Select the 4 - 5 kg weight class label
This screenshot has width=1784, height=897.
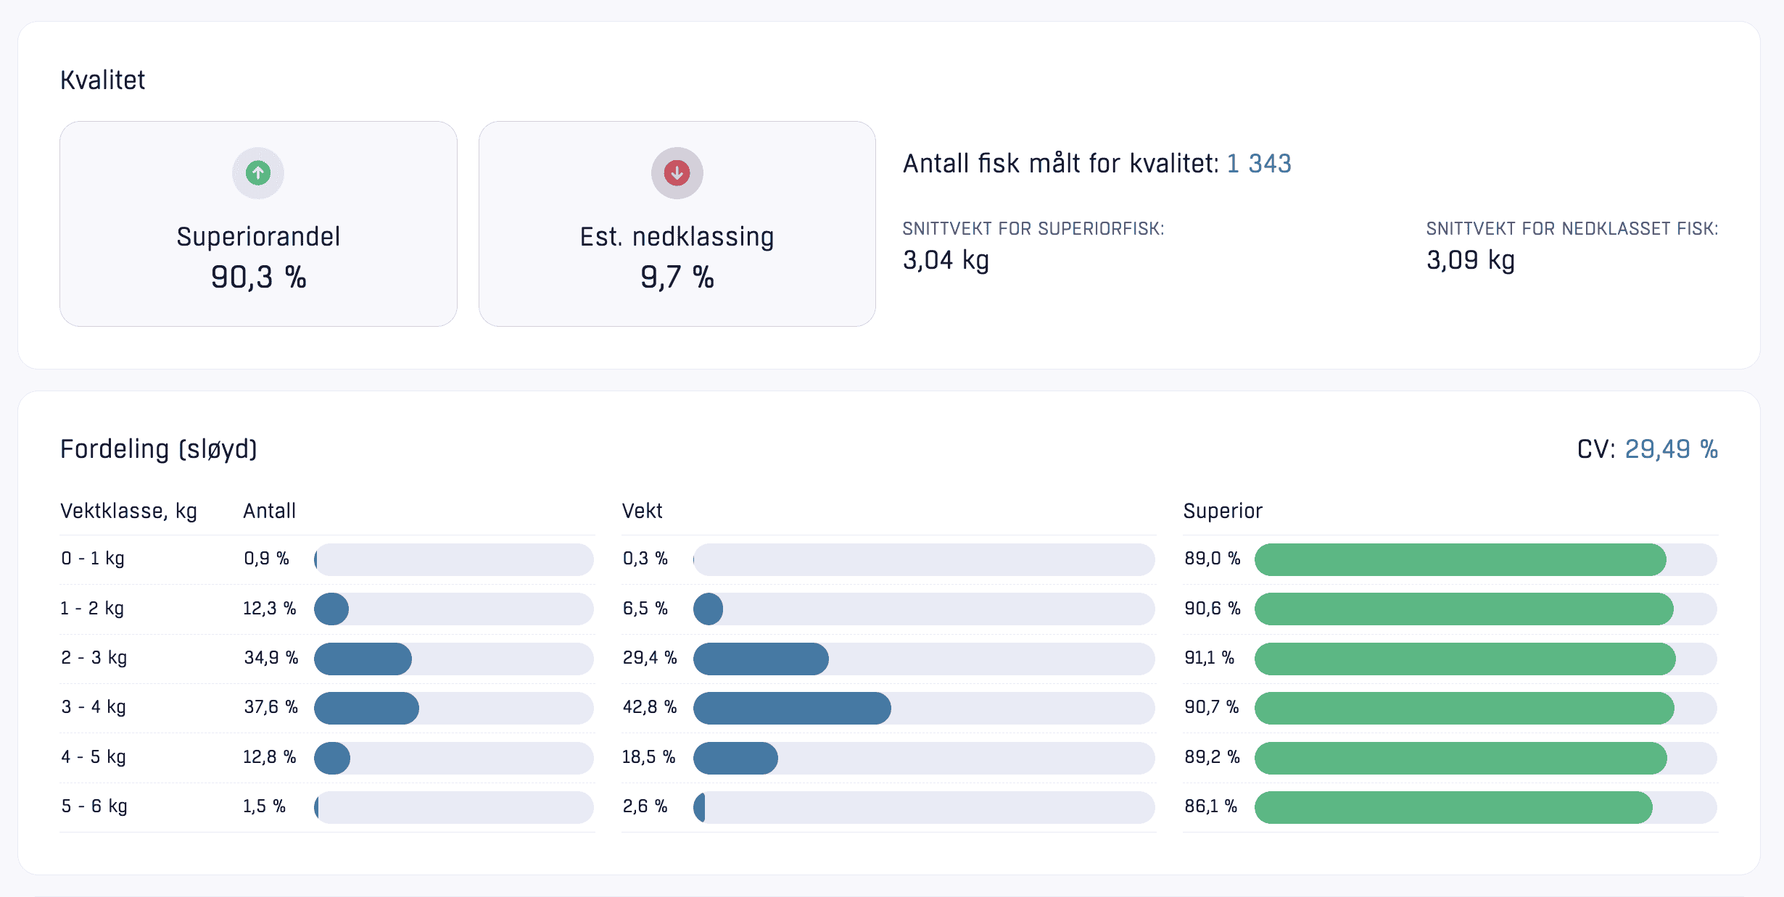coord(94,757)
